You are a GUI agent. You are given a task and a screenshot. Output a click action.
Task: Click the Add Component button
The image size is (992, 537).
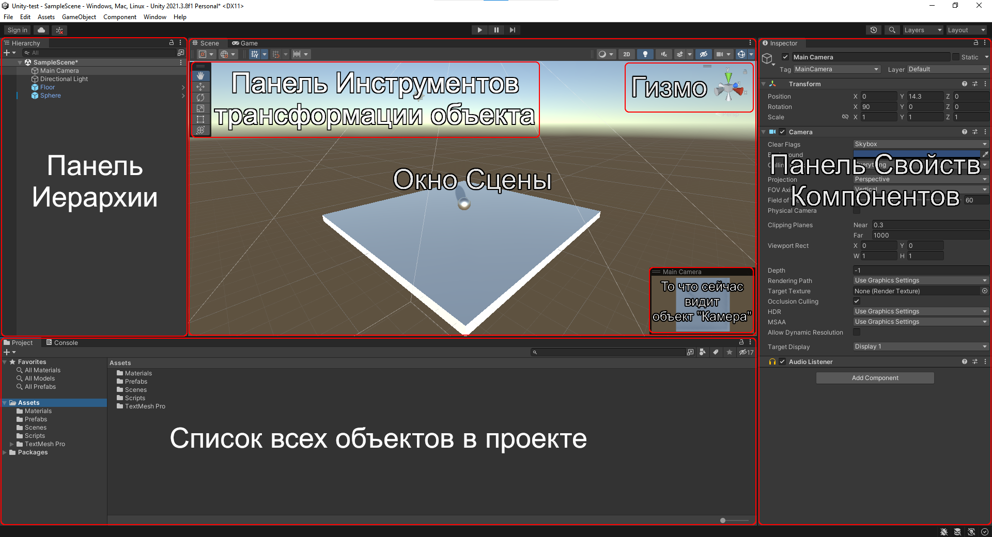875,378
